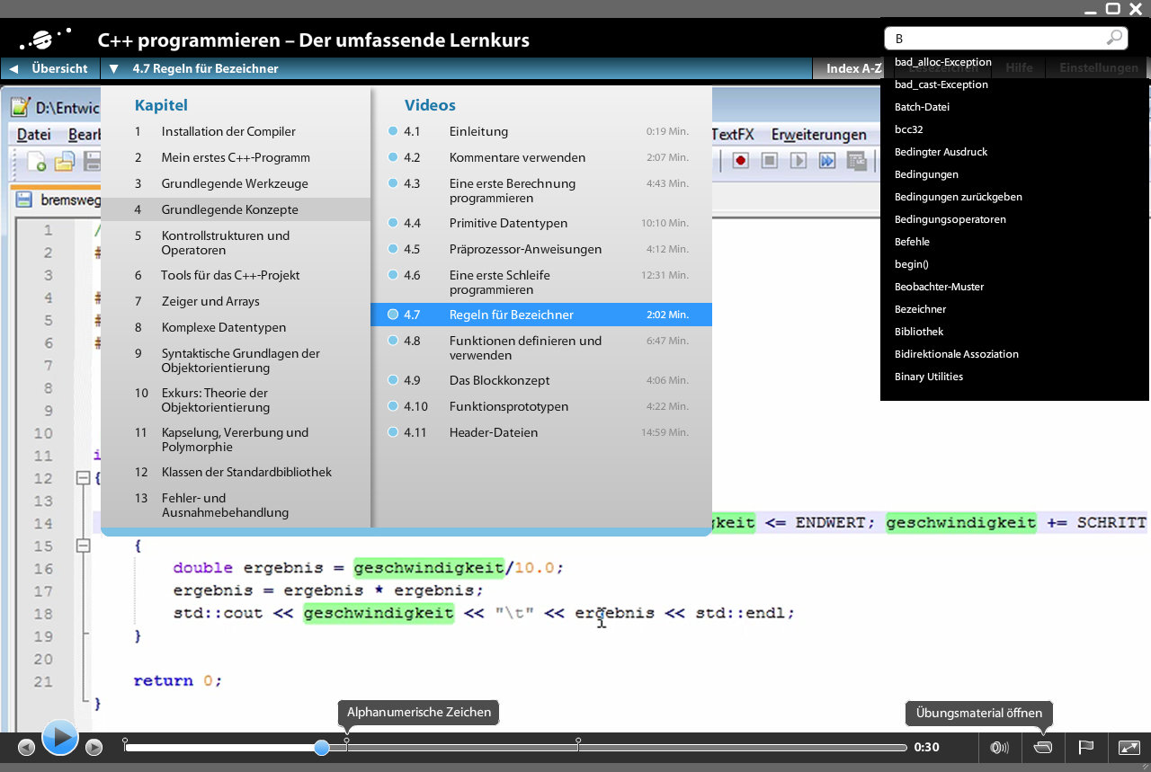Screen dimensions: 1151x772
Task: Go to the previous video
Action: (26, 747)
